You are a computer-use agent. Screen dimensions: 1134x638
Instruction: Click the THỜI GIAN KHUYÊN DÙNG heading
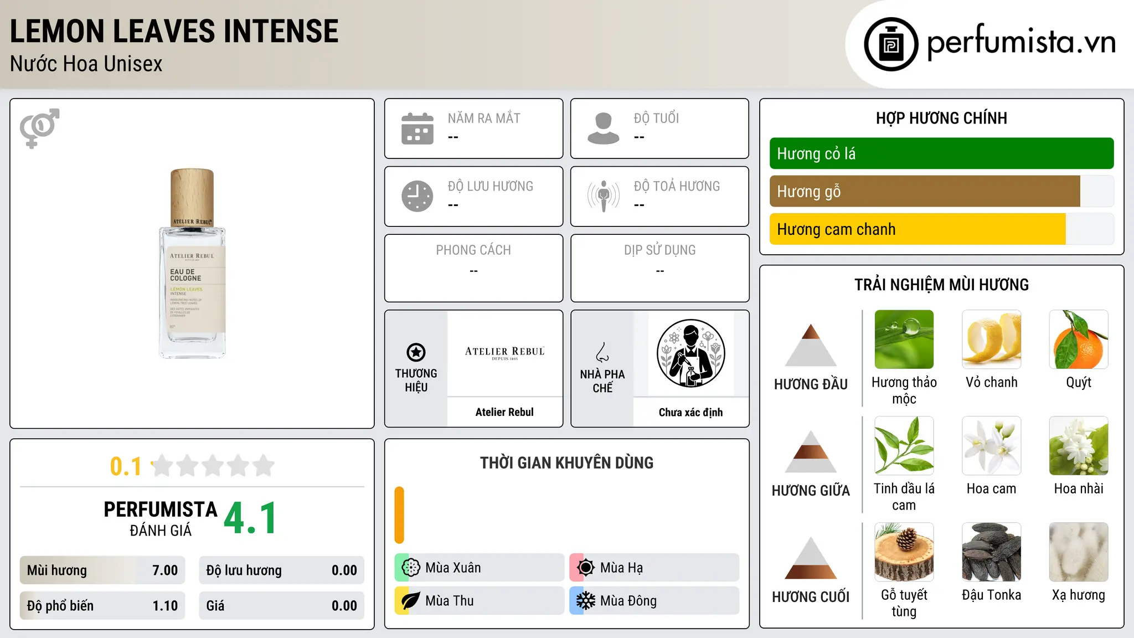[566, 462]
